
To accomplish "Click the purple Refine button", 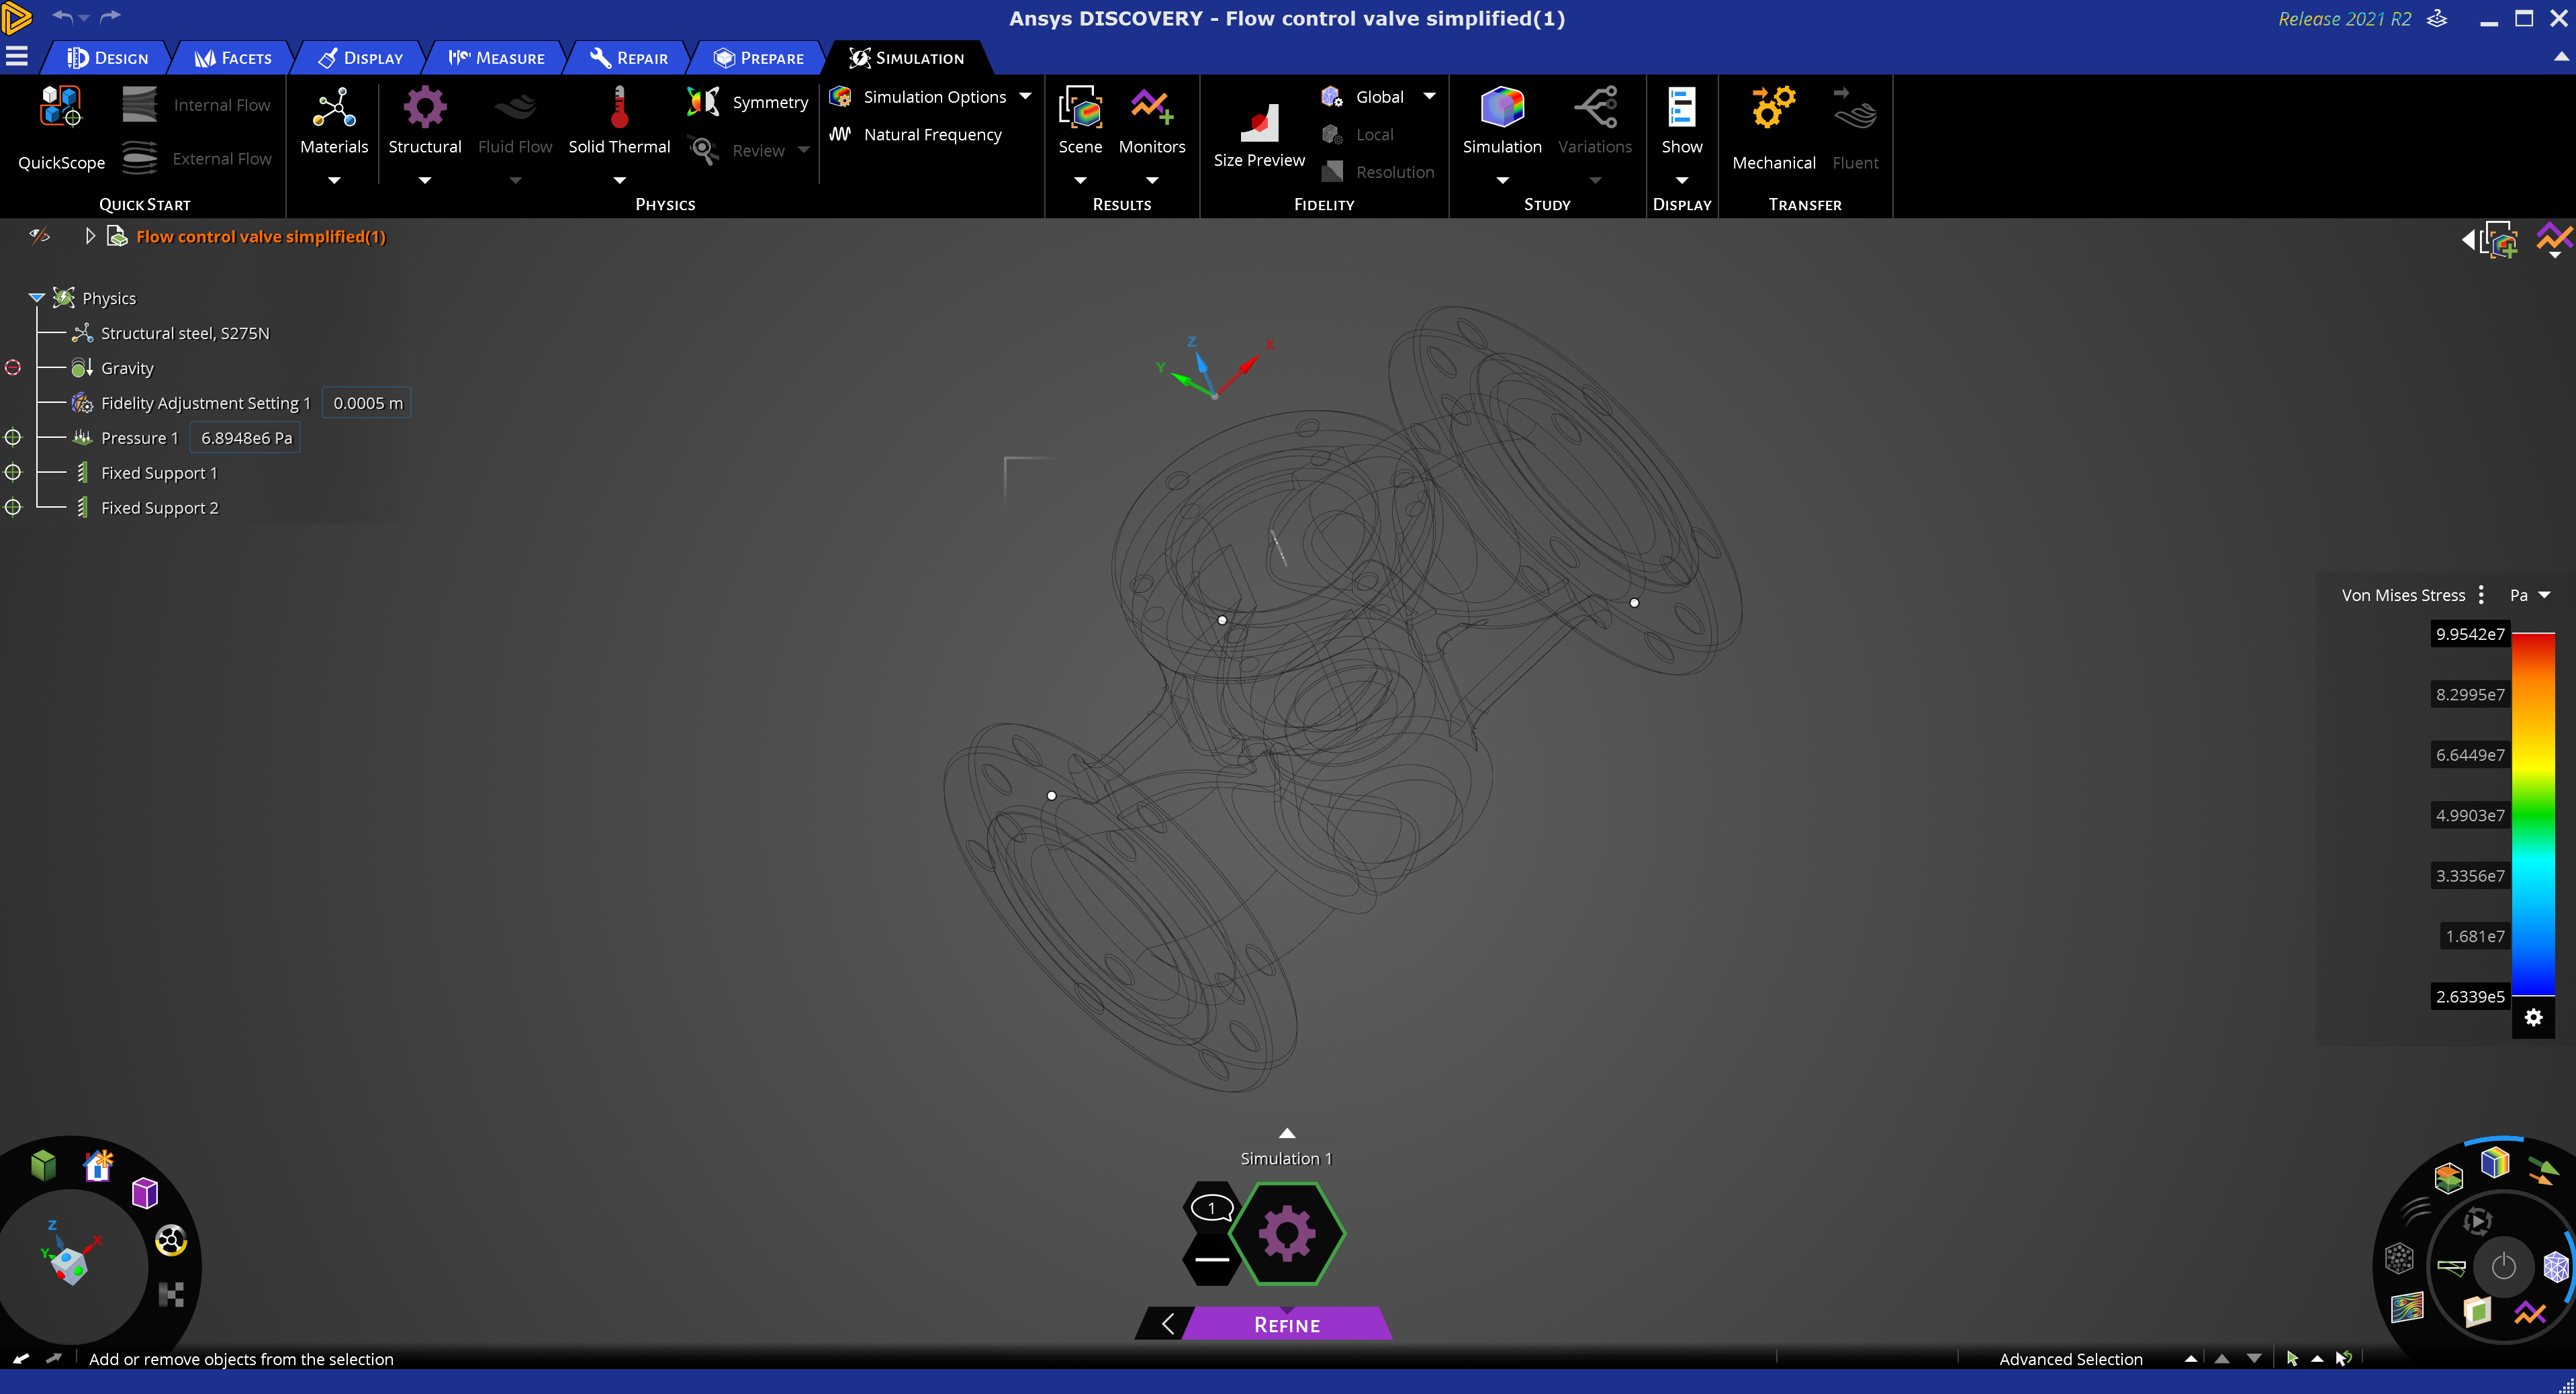I will tap(1287, 1324).
